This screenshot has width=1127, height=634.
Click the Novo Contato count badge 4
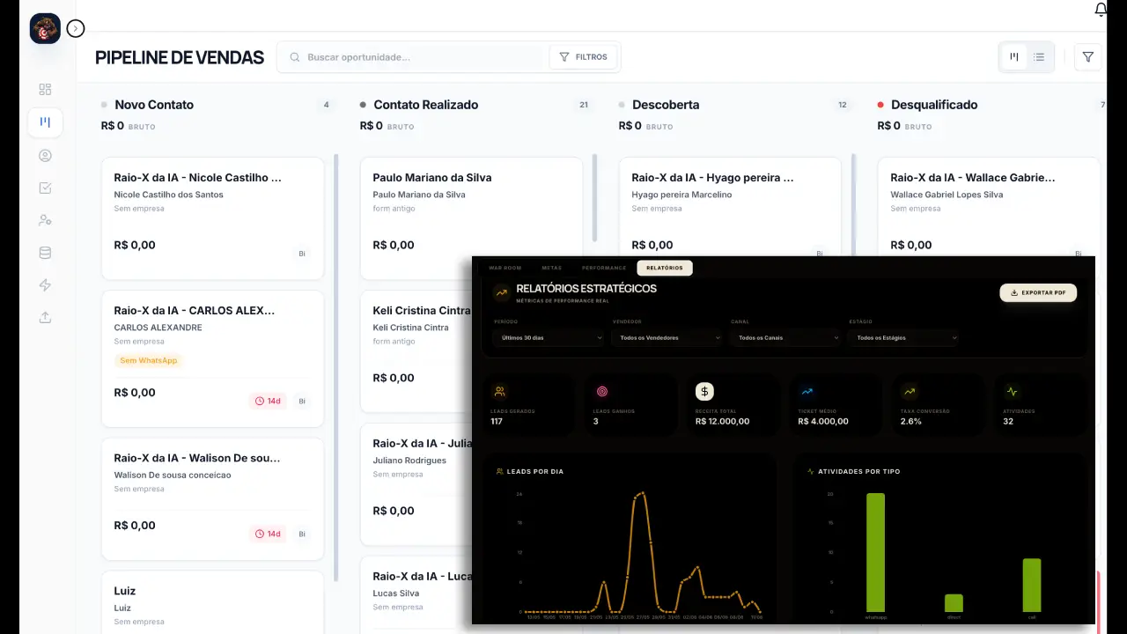coord(326,105)
